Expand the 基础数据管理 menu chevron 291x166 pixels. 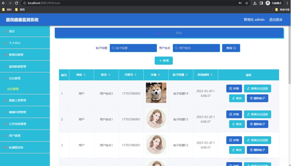pyautogui.click(x=45, y=66)
